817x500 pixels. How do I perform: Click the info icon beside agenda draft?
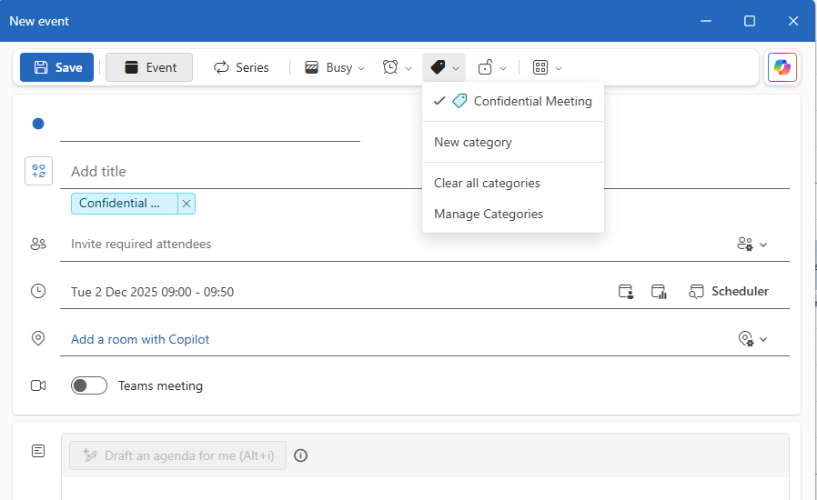[301, 455]
